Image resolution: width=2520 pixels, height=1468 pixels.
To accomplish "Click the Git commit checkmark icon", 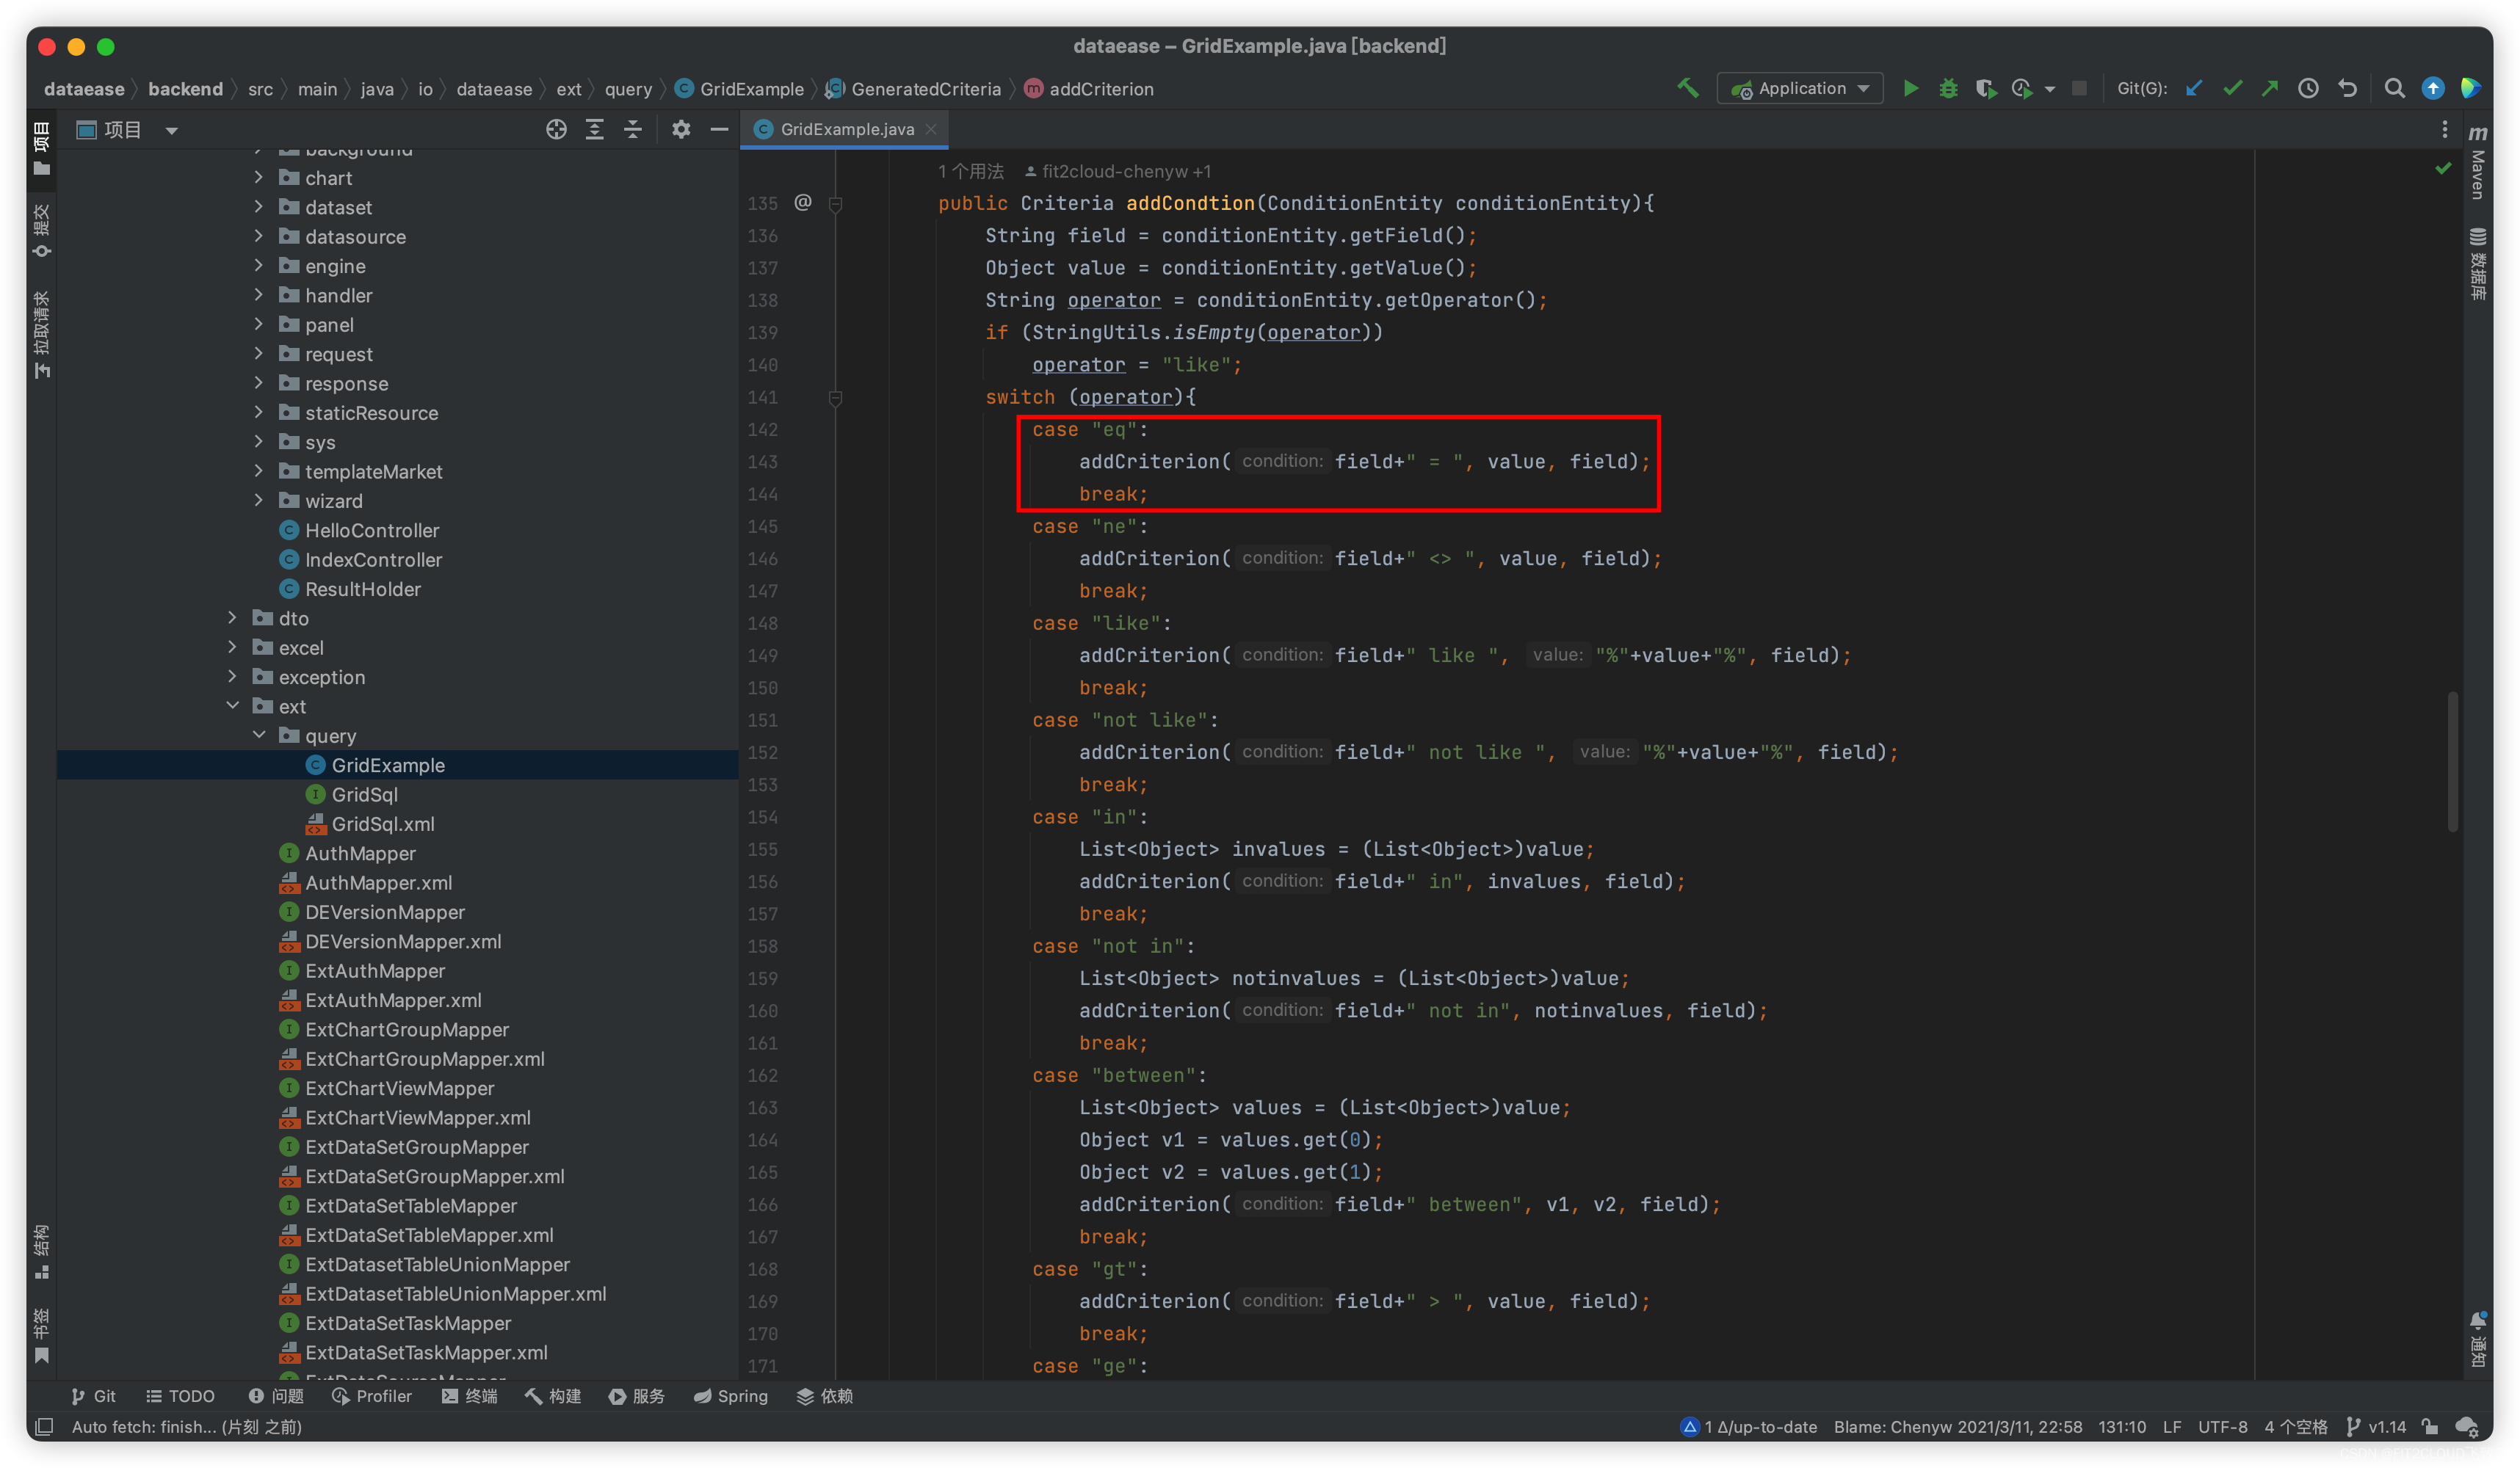I will 2232,89.
